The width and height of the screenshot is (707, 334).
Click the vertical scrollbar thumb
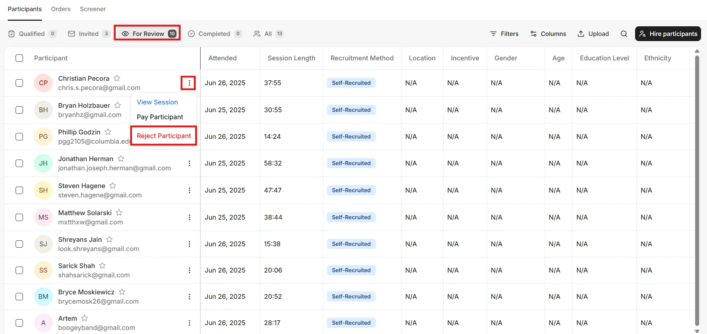(x=697, y=190)
